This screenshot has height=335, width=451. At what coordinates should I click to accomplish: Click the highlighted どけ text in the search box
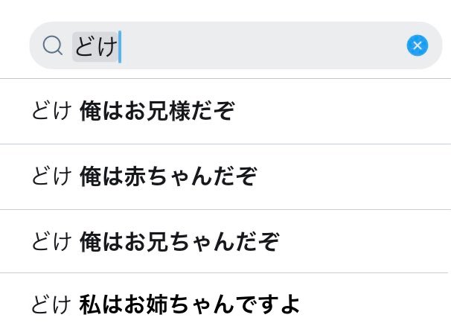[x=95, y=46]
